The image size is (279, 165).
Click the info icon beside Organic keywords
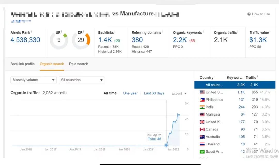pos(203,32)
